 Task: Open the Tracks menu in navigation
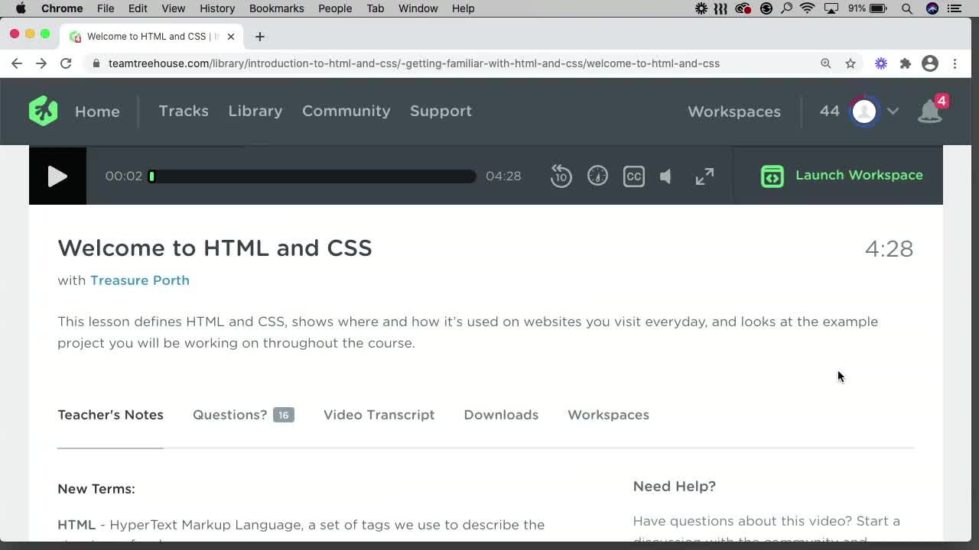[x=184, y=111]
